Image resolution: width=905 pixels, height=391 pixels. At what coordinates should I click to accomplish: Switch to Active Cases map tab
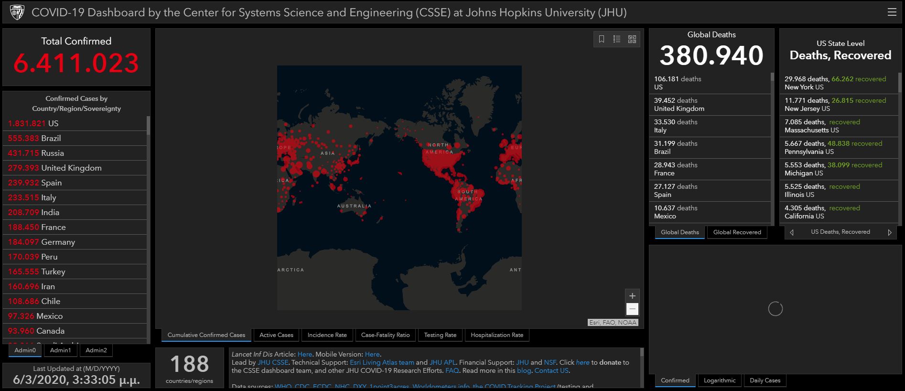pos(276,335)
